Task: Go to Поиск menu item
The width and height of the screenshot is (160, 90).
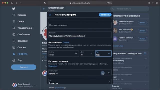Action: click(21, 21)
